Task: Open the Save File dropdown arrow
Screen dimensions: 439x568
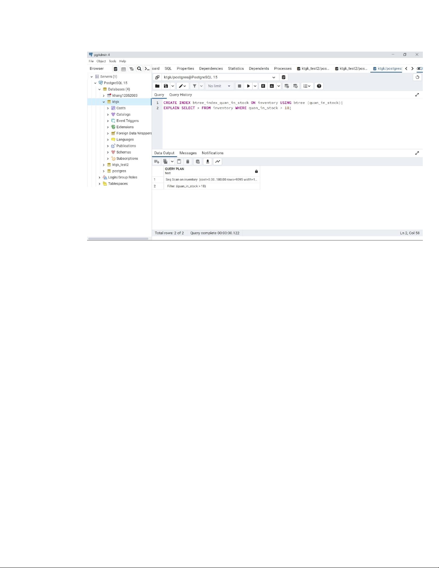Action: [x=172, y=86]
